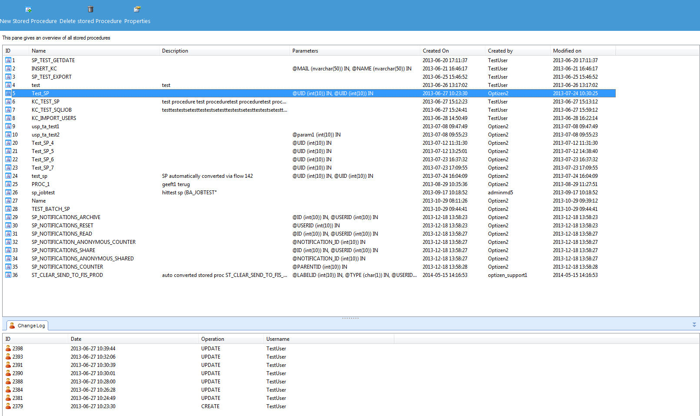Click the pane splitter handle dots
The width and height of the screenshot is (700, 416).
click(x=350, y=318)
